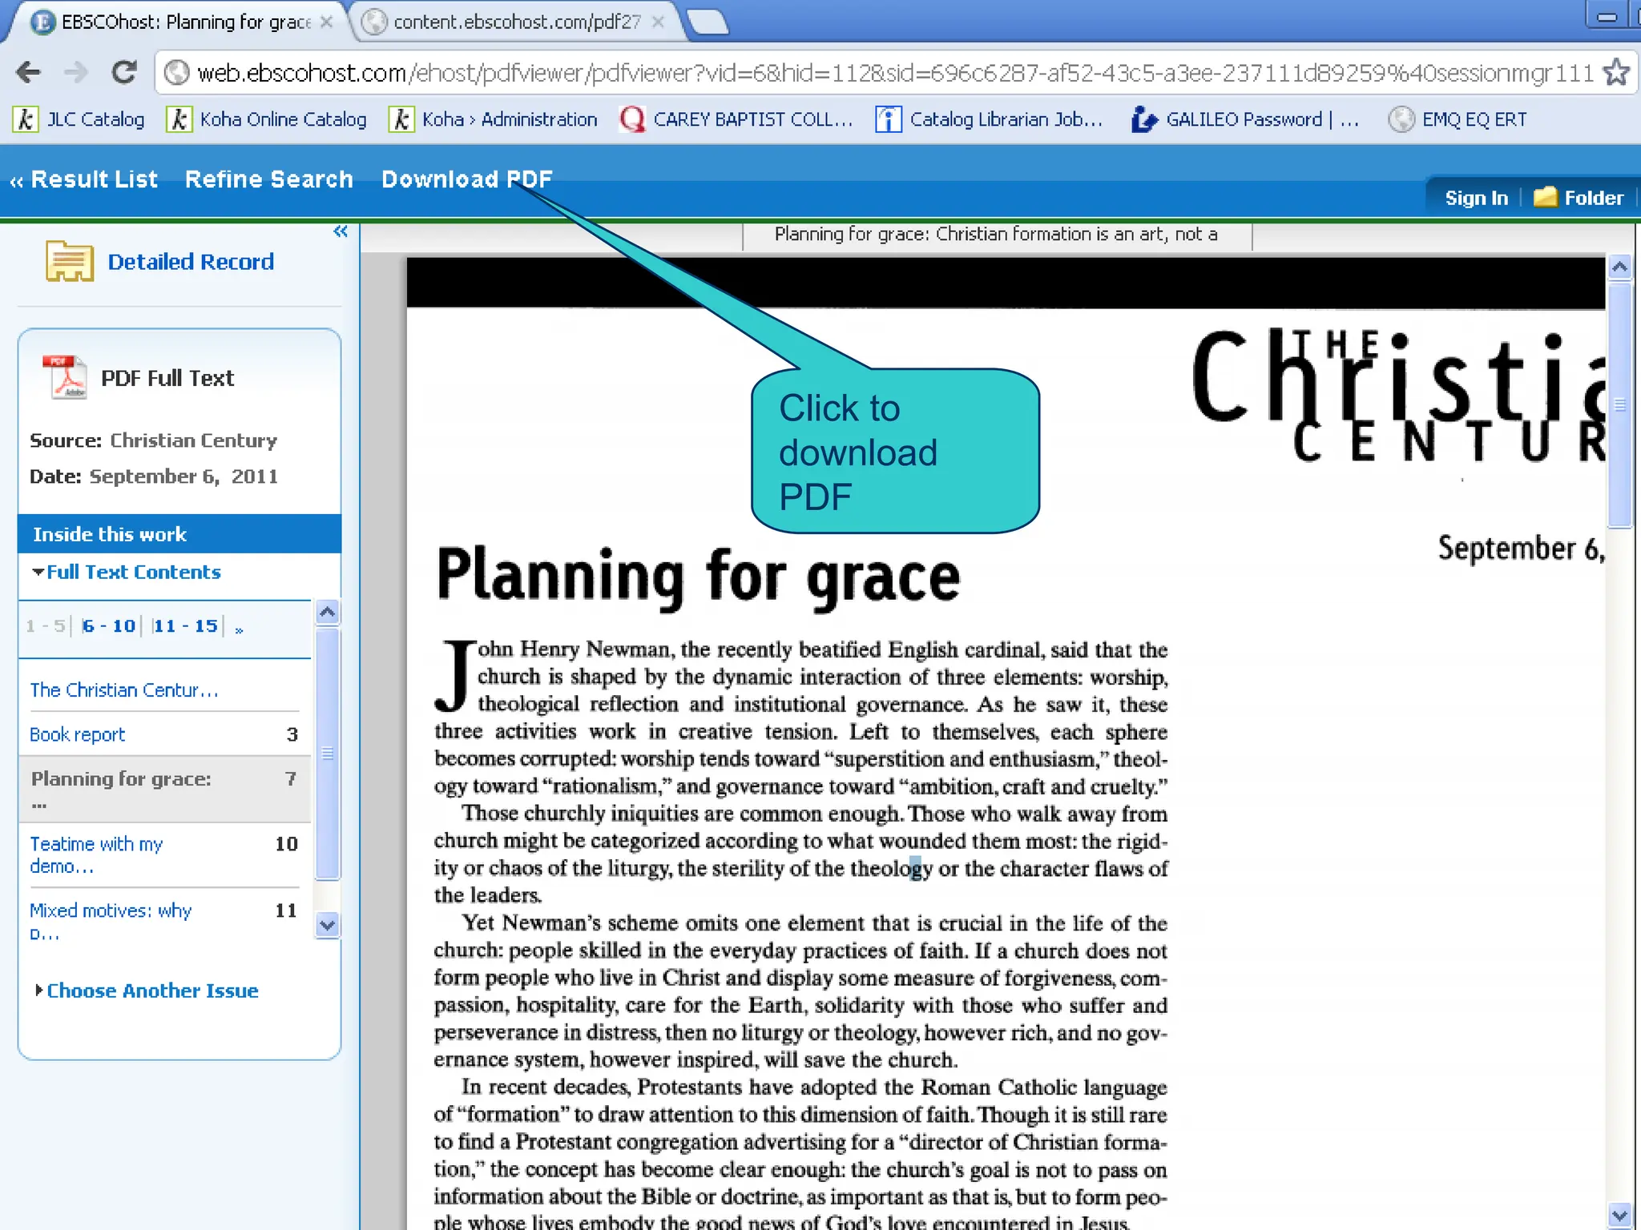Collapse the Full Text Contents section
The height and width of the screenshot is (1230, 1641).
pos(126,572)
